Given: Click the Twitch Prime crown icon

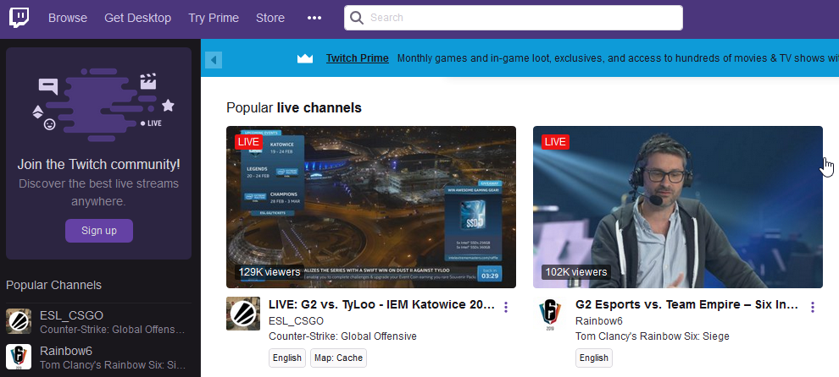Looking at the screenshot, I should (x=305, y=58).
